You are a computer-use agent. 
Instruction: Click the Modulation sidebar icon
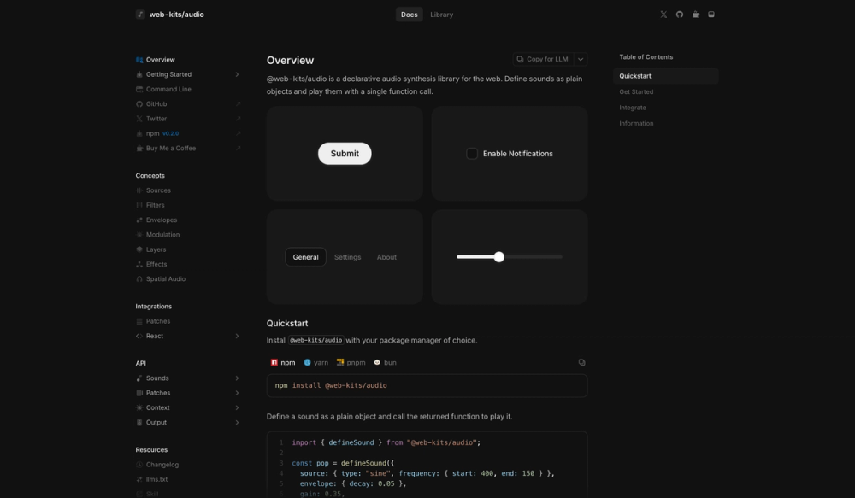point(139,235)
